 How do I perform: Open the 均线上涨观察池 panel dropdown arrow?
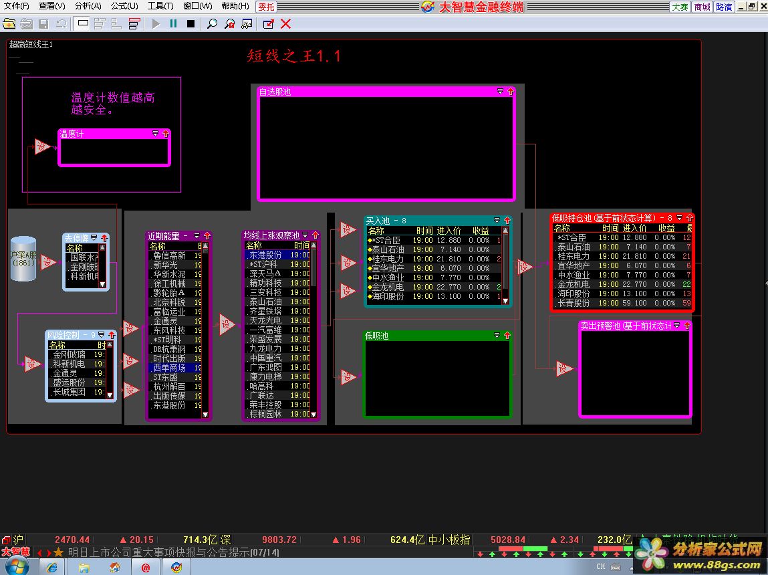(305, 235)
